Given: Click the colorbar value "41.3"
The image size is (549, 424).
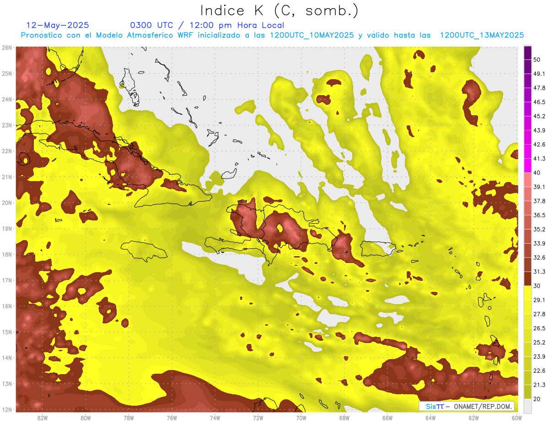Looking at the screenshot, I should coord(539,159).
